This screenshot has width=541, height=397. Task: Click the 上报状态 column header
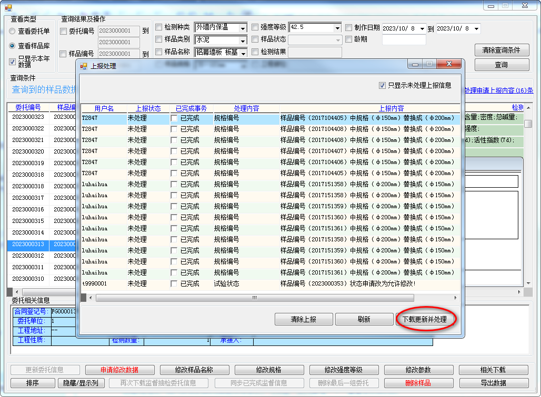pos(148,108)
